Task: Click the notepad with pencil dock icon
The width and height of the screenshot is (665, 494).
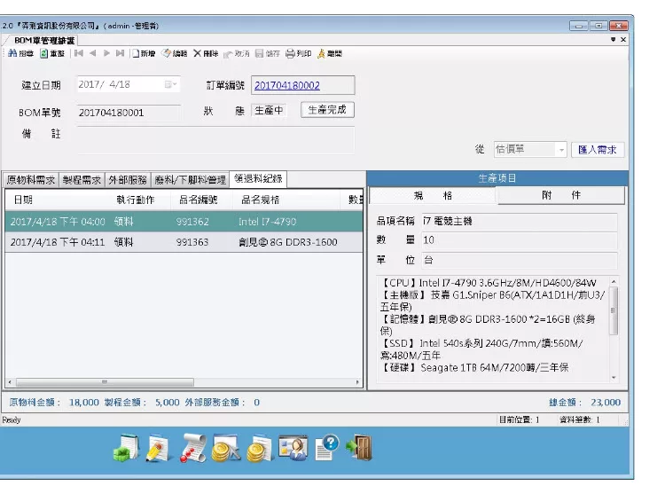Action: pyautogui.click(x=158, y=448)
